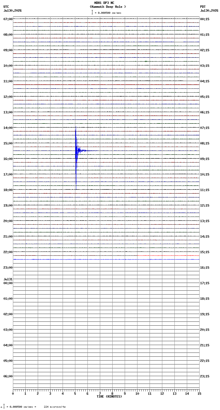Select the 02:00 UTC row label
The image size is (220, 410).
[x=8, y=314]
